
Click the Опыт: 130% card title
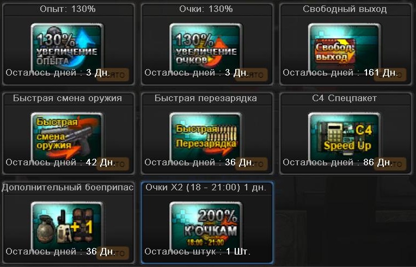tap(68, 9)
